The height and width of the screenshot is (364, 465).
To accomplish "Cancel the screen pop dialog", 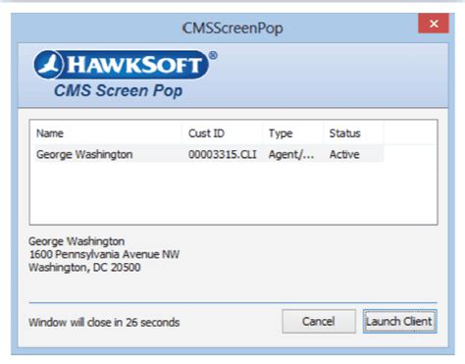I will 319,322.
